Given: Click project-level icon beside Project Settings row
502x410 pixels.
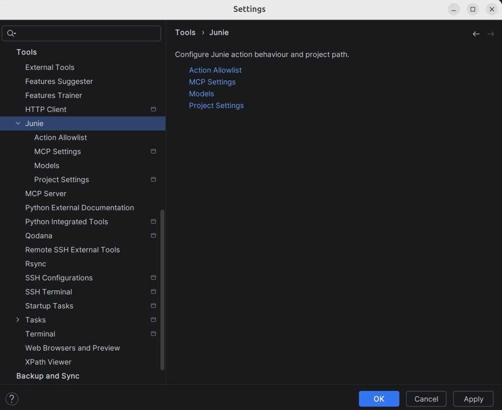Looking at the screenshot, I should (x=153, y=179).
